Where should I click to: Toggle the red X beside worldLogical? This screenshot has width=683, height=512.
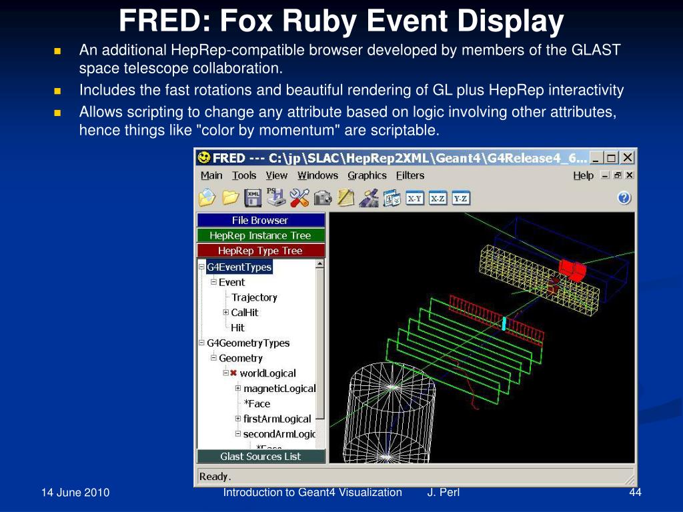(x=233, y=373)
